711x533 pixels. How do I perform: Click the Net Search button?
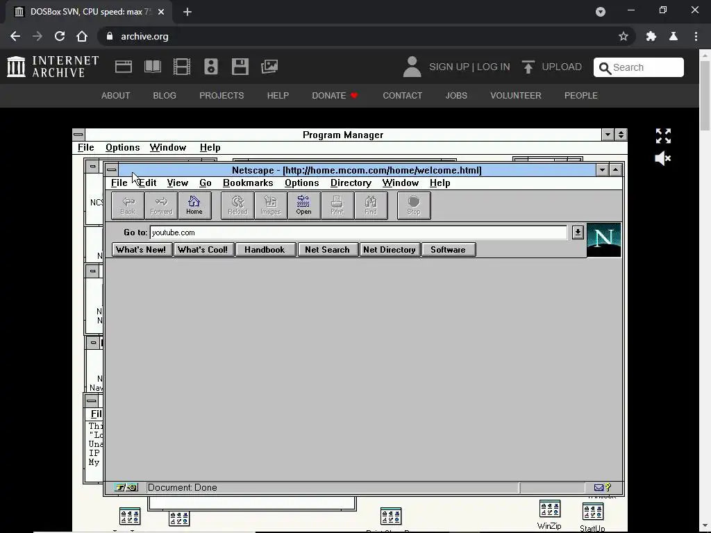coord(328,250)
